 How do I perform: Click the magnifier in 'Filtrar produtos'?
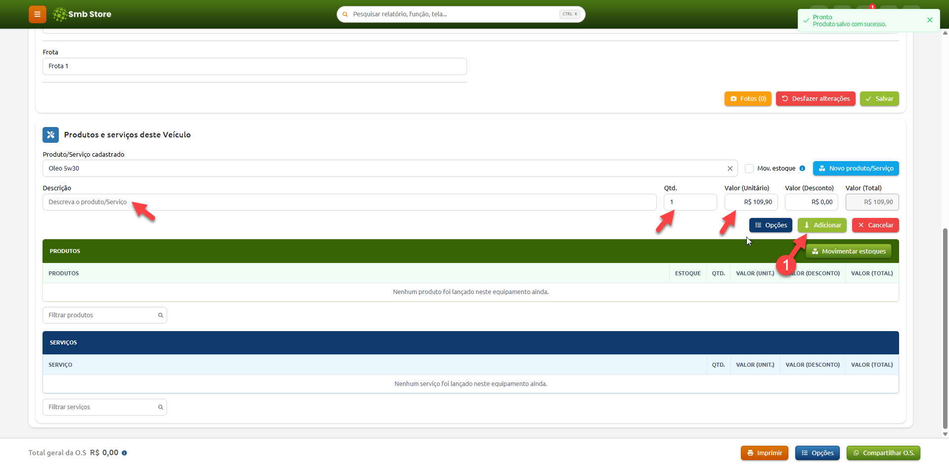[161, 315]
